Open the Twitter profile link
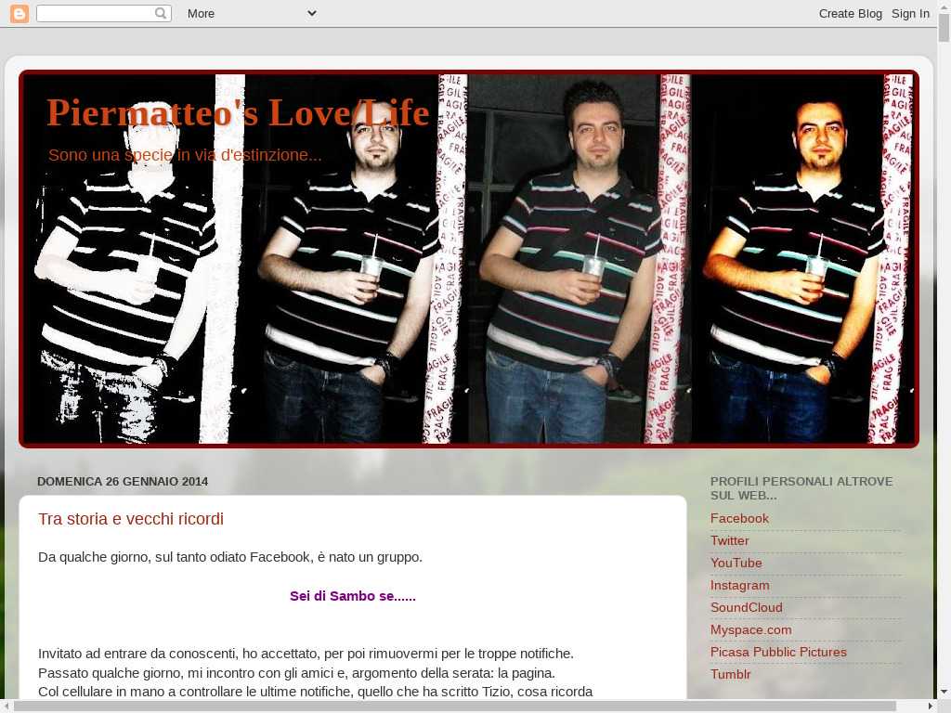951x713 pixels. 729,540
